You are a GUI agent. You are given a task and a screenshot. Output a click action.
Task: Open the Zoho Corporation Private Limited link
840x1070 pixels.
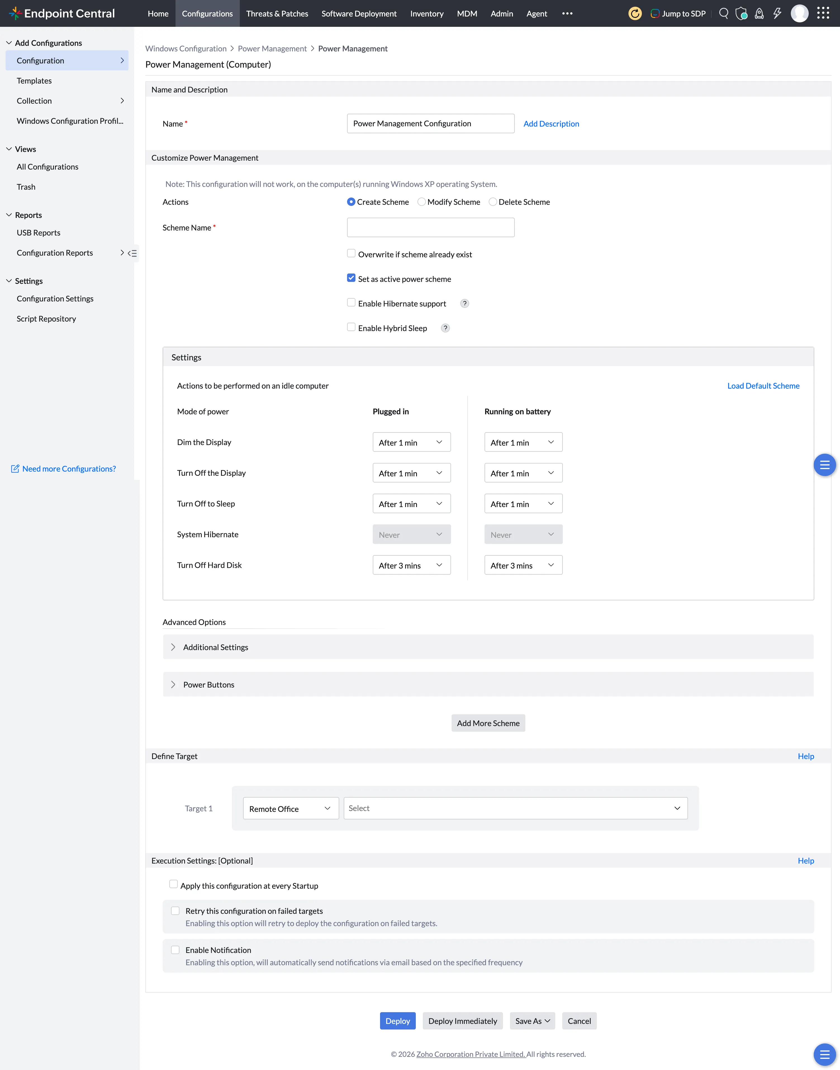471,1054
